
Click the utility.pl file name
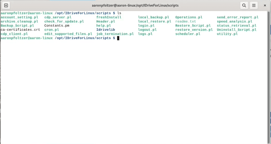pos(227,34)
